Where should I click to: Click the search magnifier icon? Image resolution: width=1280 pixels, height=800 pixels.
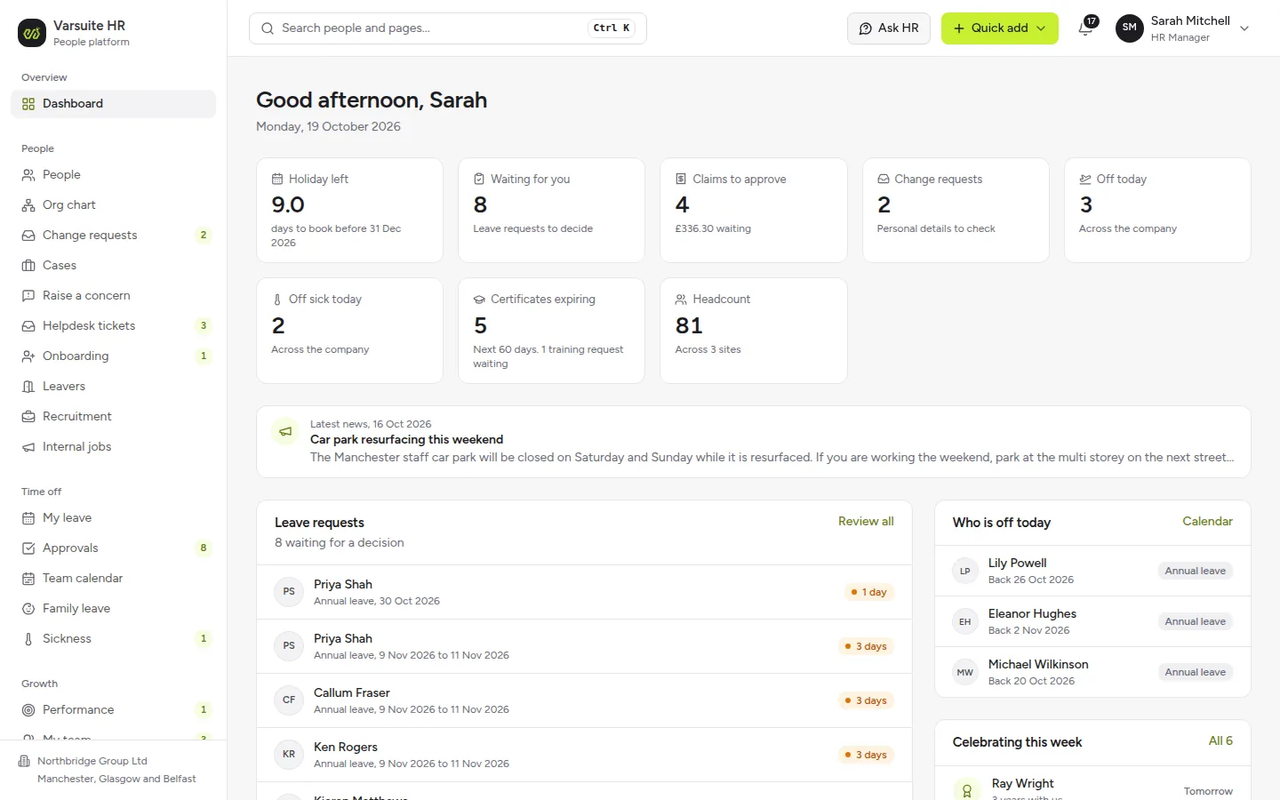pos(268,28)
